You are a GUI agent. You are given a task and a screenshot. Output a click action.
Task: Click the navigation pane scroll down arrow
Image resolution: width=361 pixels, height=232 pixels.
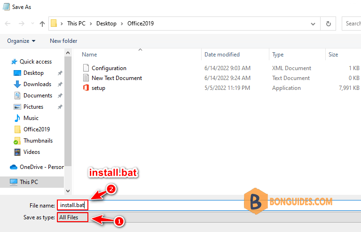[x=68, y=191]
